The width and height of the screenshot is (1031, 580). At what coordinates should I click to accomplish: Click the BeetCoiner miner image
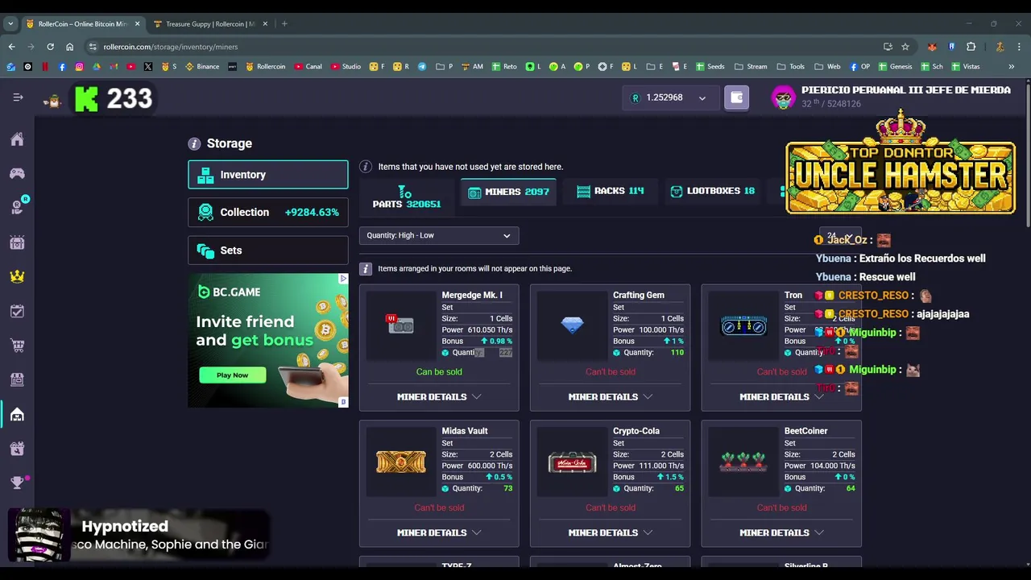743,462
